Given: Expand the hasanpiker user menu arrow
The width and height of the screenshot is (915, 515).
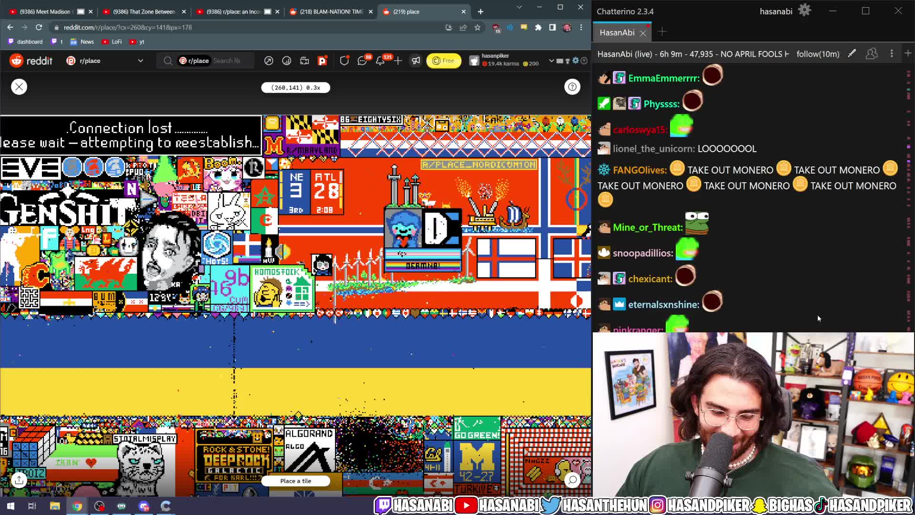Looking at the screenshot, I should point(551,61).
